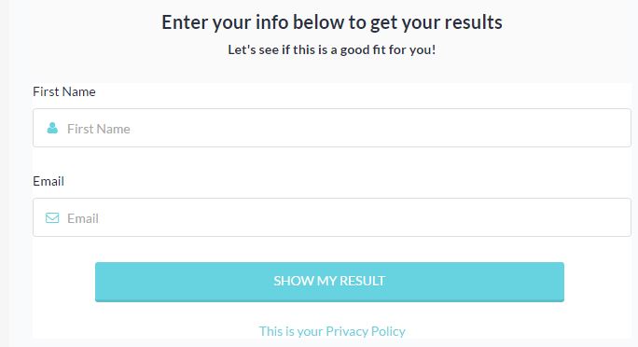The width and height of the screenshot is (638, 347).
Task: Click the gray Email placeholder text
Action: click(x=83, y=218)
